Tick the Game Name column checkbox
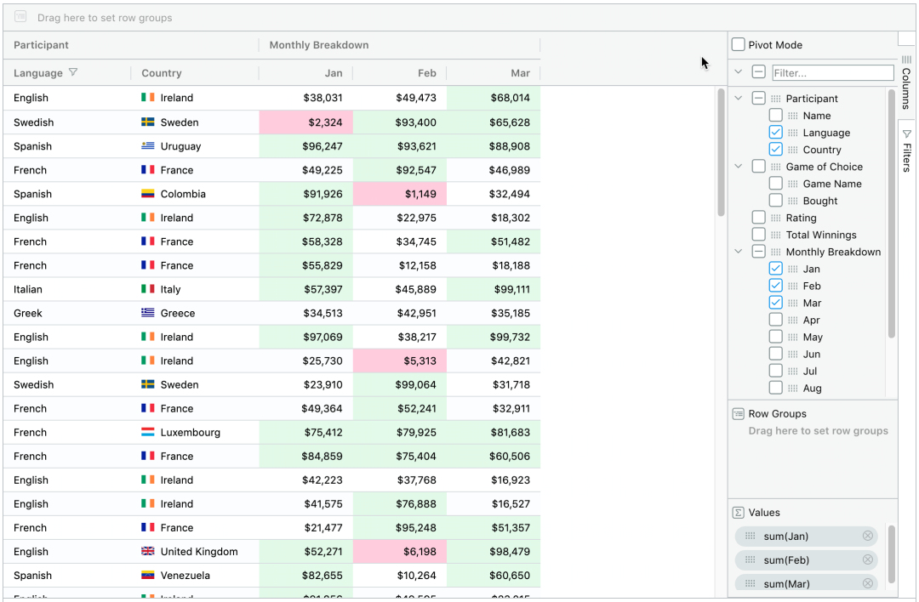The width and height of the screenshot is (919, 602). [x=775, y=184]
